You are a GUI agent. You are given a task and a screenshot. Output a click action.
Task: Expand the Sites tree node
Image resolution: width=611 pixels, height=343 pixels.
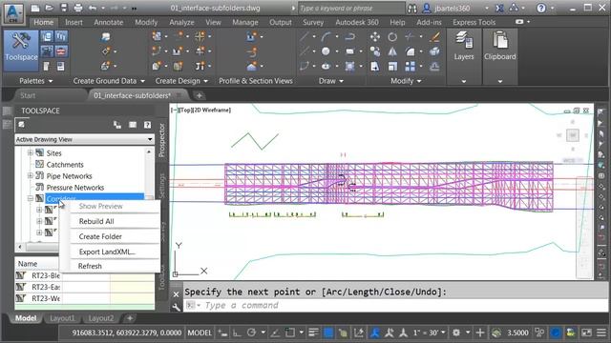pos(30,152)
